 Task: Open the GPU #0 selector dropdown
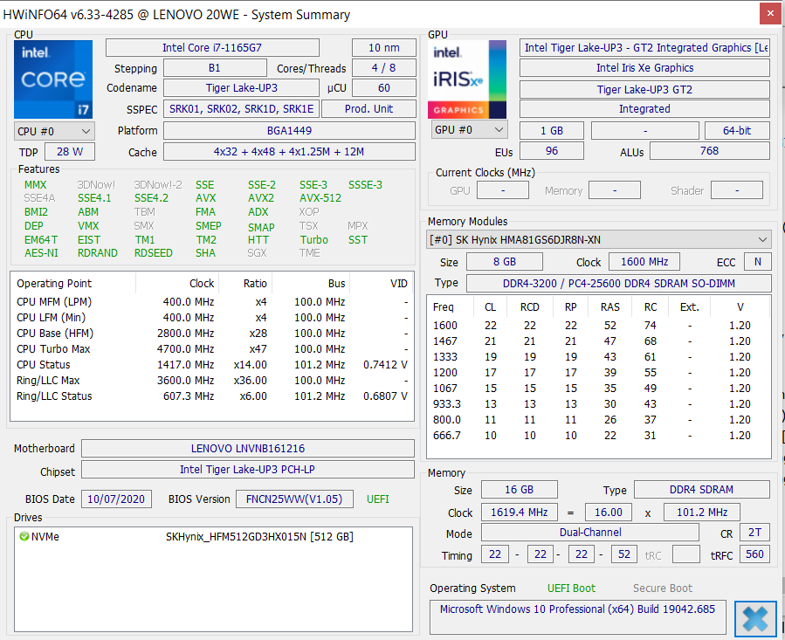(x=469, y=130)
